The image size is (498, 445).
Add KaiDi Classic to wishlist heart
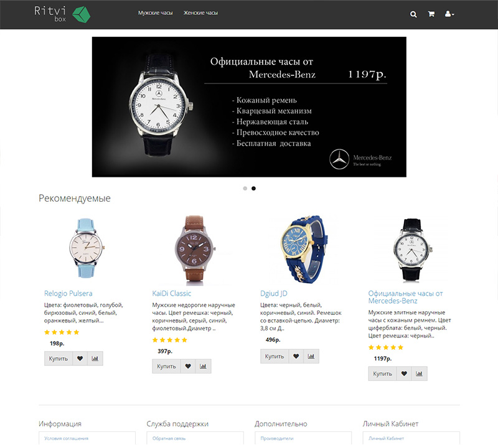pyautogui.click(x=188, y=366)
